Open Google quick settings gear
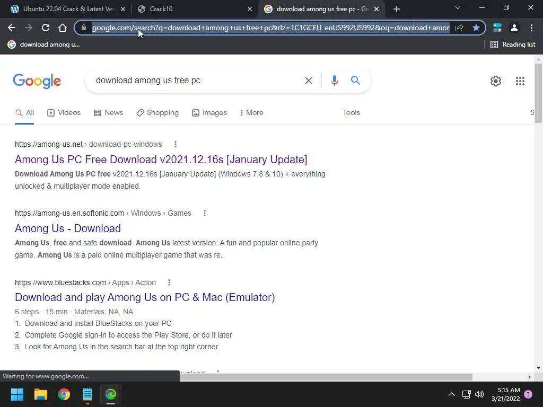The width and height of the screenshot is (543, 407). pyautogui.click(x=496, y=81)
